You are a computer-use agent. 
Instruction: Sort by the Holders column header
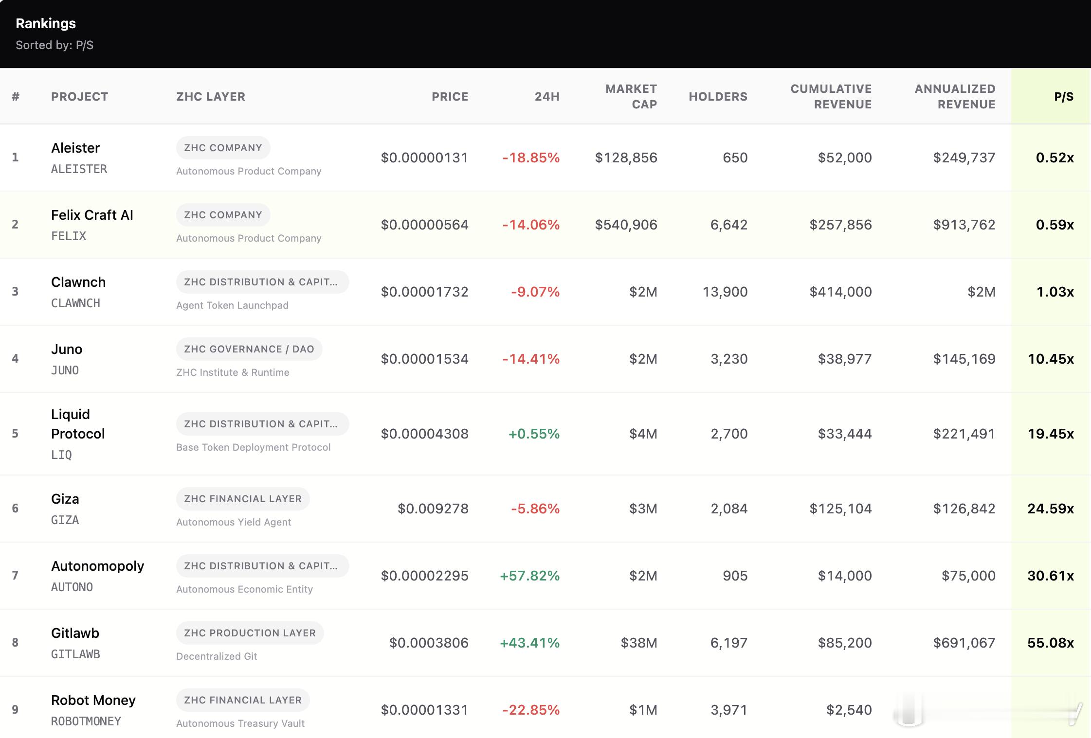pyautogui.click(x=718, y=96)
